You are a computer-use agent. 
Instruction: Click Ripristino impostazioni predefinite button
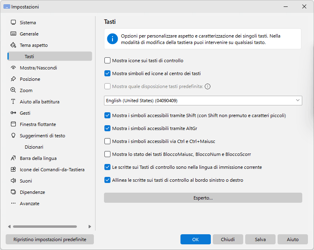tap(50, 239)
